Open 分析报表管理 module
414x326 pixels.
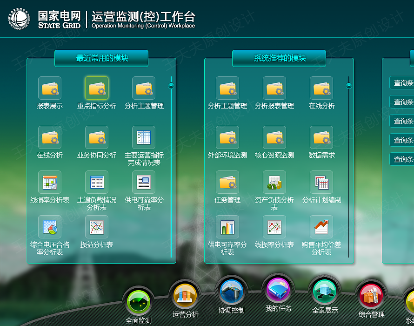click(x=274, y=88)
